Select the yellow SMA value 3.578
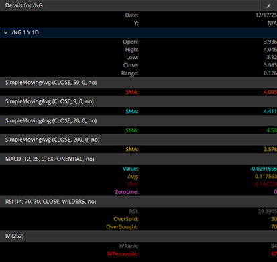This screenshot has width=277, height=262. click(270, 149)
